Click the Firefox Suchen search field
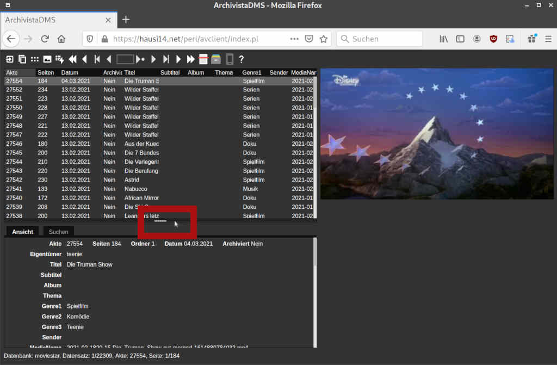Image resolution: width=557 pixels, height=365 pixels. point(379,39)
